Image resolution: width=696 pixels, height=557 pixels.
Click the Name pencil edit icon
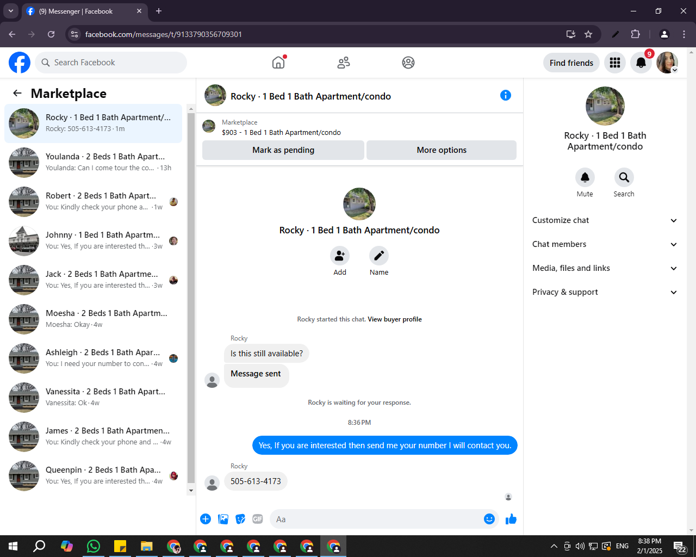coord(379,256)
